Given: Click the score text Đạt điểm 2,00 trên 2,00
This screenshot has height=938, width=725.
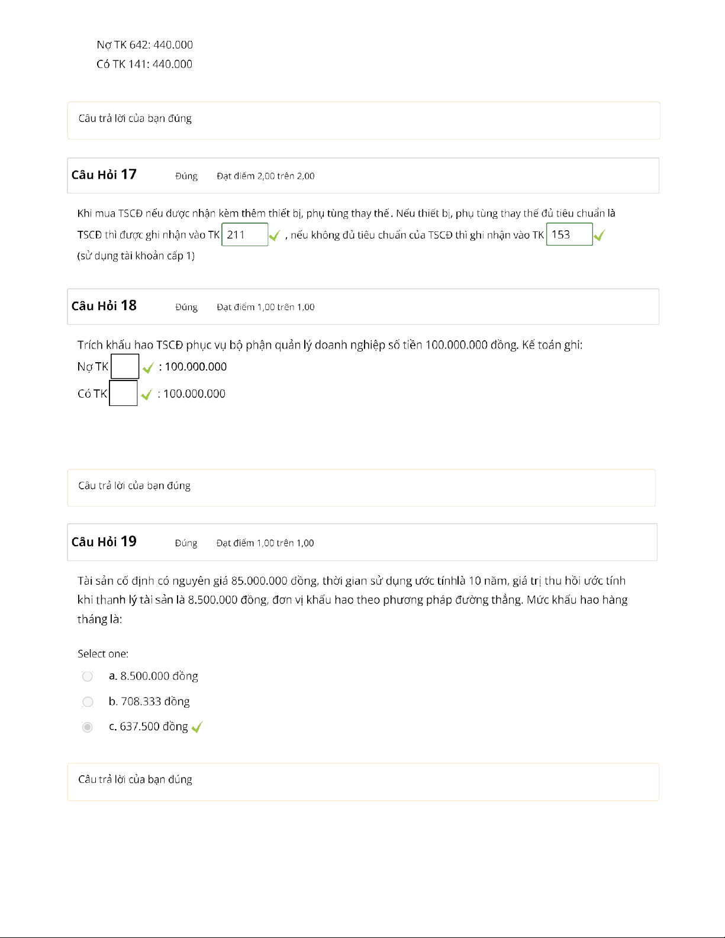Looking at the screenshot, I should point(266,176).
